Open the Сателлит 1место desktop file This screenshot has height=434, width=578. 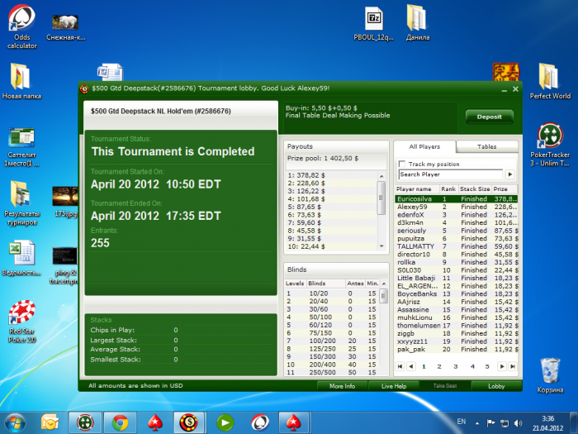tap(21, 147)
